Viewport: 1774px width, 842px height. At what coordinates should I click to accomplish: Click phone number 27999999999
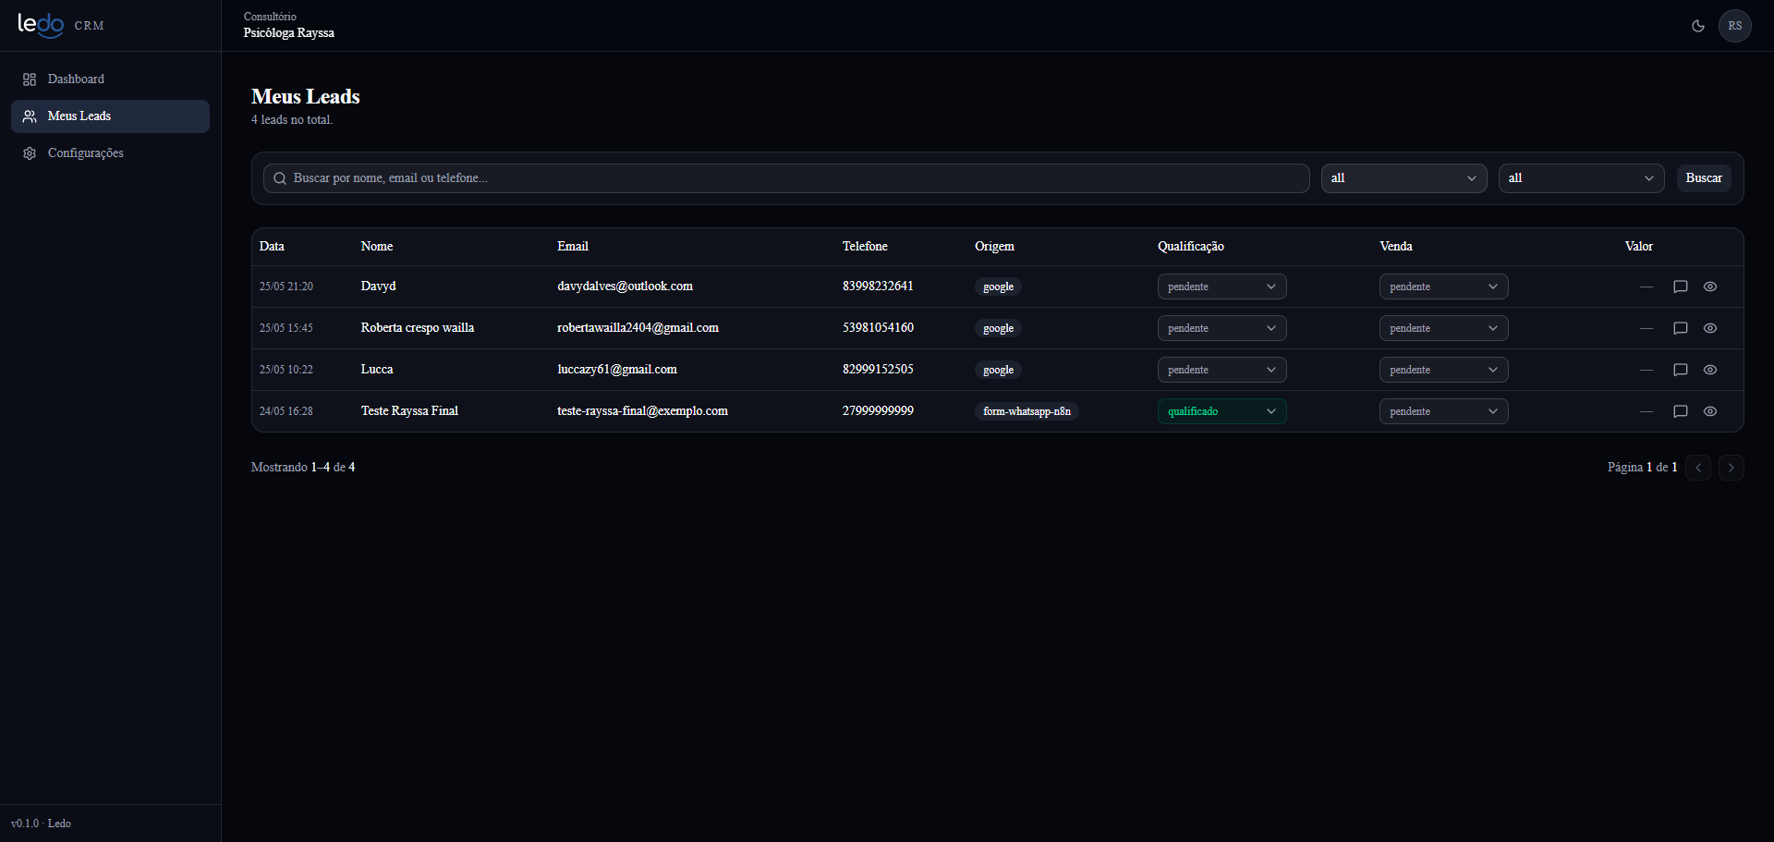[x=878, y=411]
